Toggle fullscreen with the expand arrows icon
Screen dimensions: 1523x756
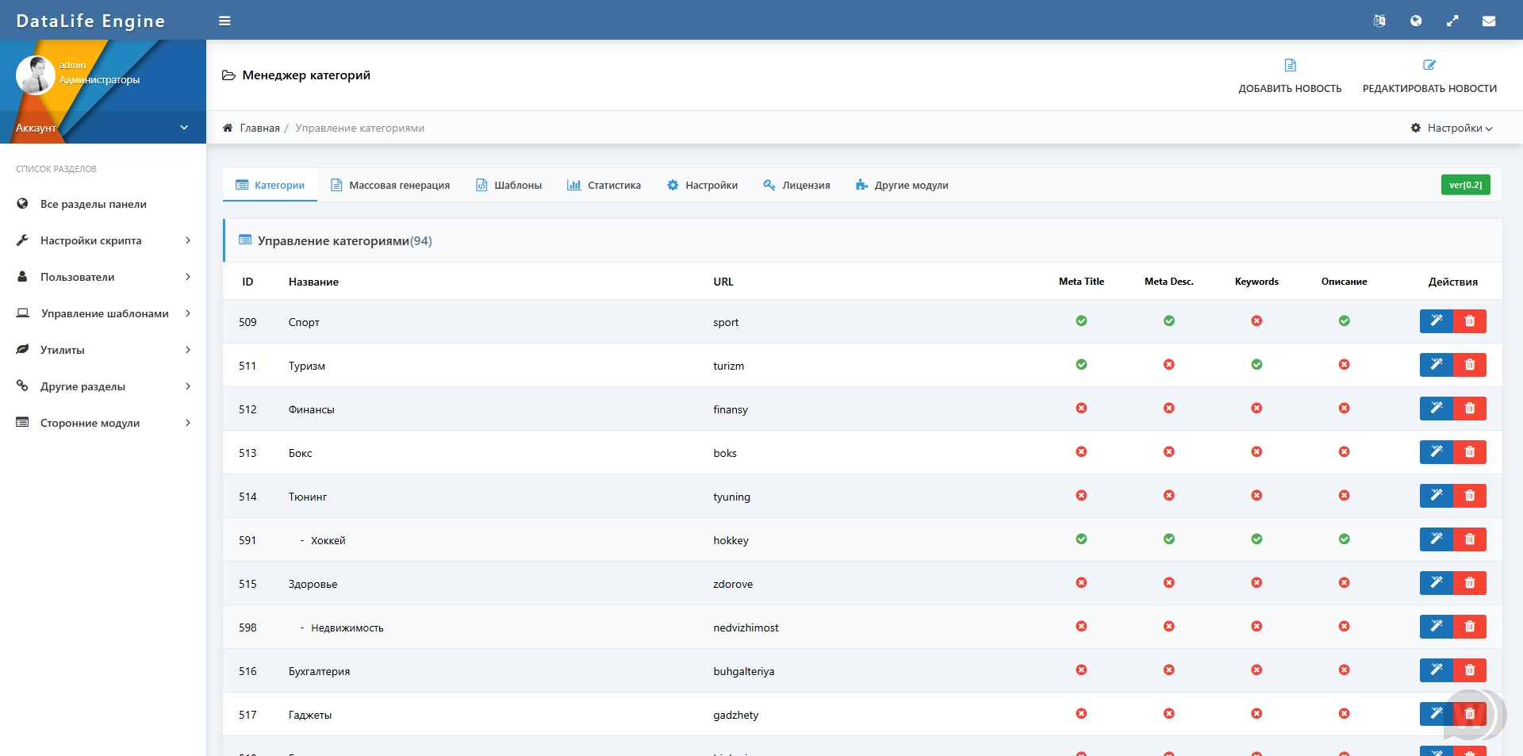[1452, 21]
